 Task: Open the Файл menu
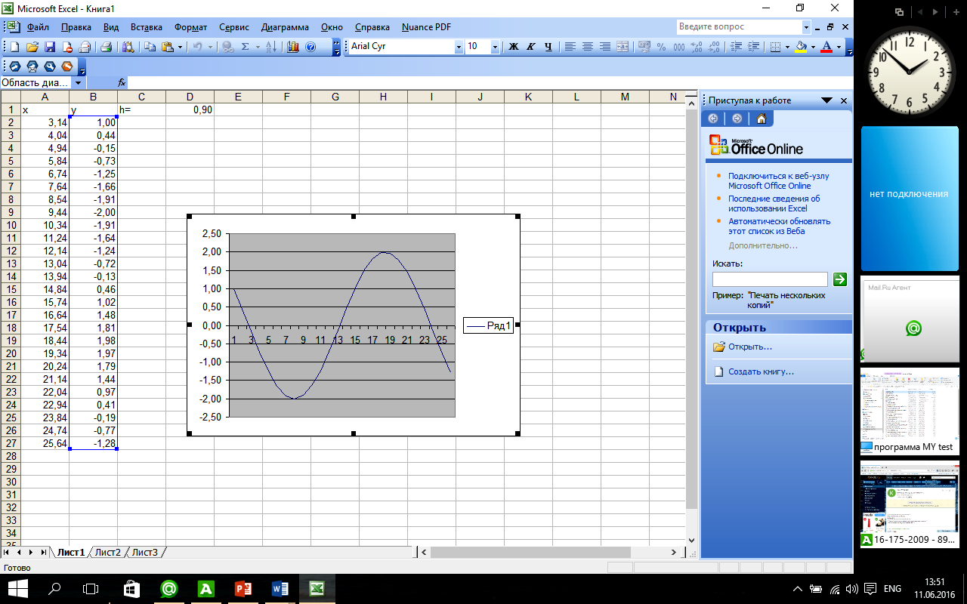[38, 27]
